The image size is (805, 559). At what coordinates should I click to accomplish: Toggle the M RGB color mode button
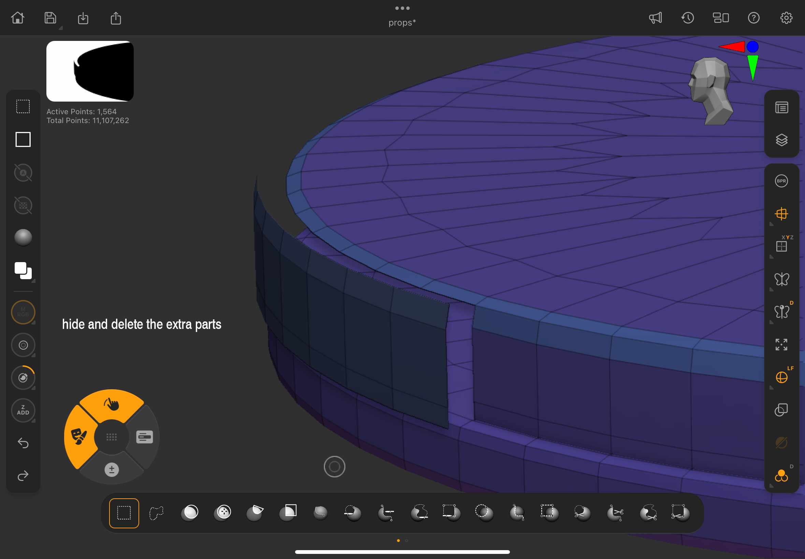coord(23,312)
